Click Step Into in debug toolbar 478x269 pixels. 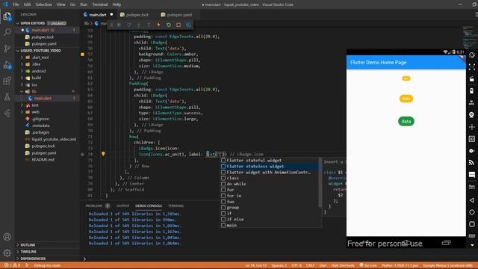pyautogui.click(x=139, y=25)
